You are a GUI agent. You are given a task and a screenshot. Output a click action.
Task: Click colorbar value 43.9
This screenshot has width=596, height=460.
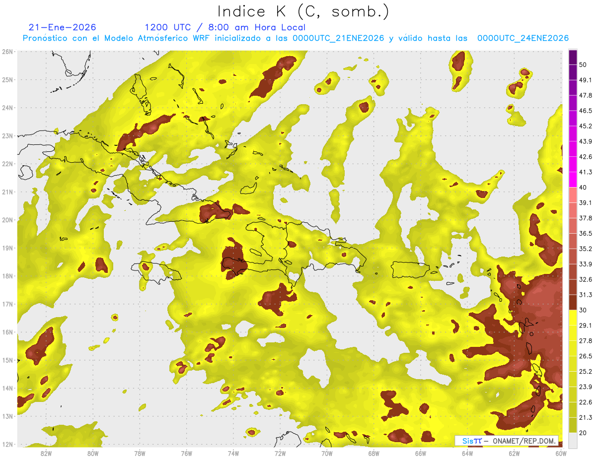coord(585,141)
